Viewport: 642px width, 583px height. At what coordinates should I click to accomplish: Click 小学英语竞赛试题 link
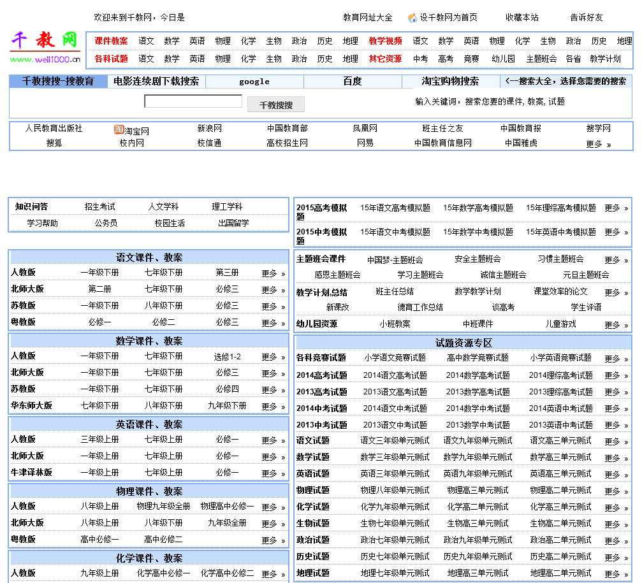tap(561, 357)
